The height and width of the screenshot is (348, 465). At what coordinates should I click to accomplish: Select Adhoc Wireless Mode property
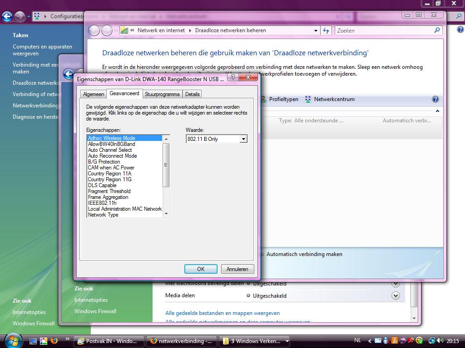click(124, 138)
